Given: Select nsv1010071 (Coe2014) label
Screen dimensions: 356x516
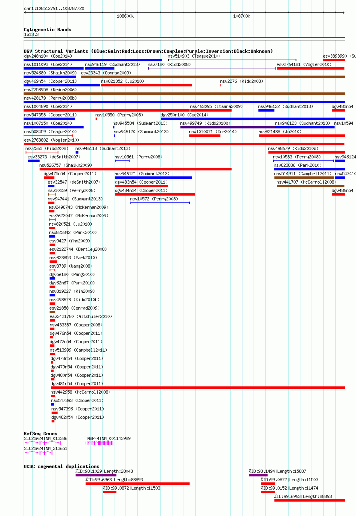Looking at the screenshot, I should 213,132.
